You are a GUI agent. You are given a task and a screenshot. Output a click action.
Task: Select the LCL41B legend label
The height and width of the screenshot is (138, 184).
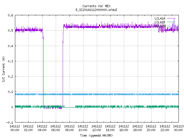tap(160, 22)
